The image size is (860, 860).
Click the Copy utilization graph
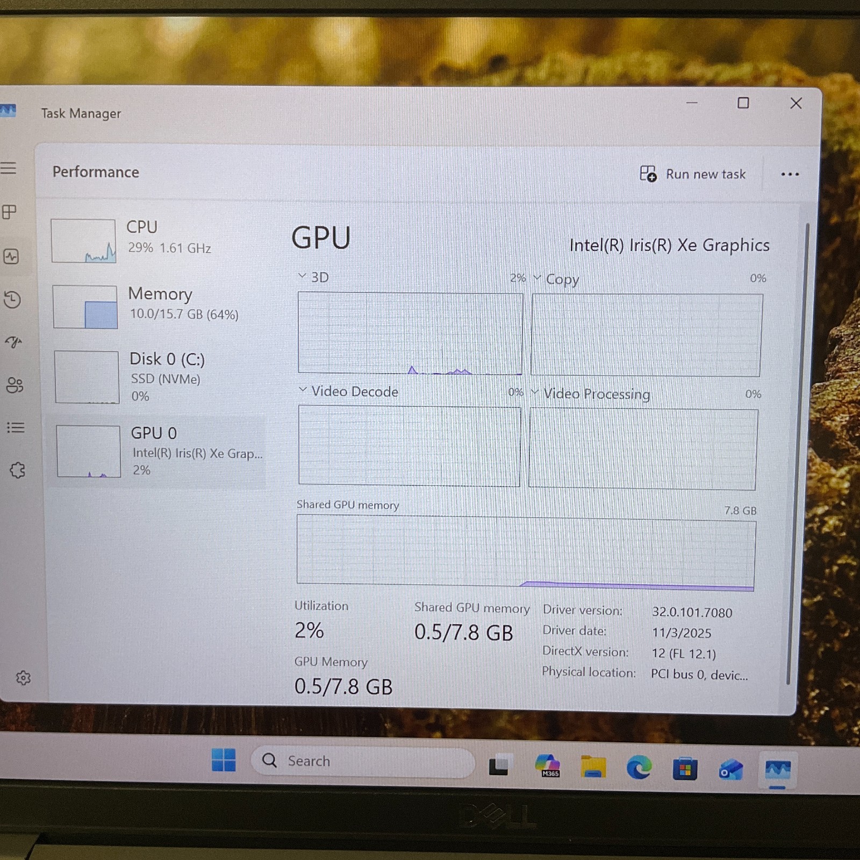(647, 335)
